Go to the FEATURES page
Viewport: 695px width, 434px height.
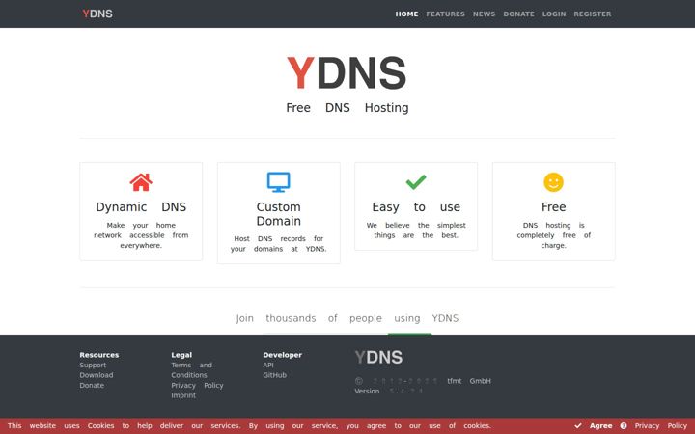click(445, 14)
